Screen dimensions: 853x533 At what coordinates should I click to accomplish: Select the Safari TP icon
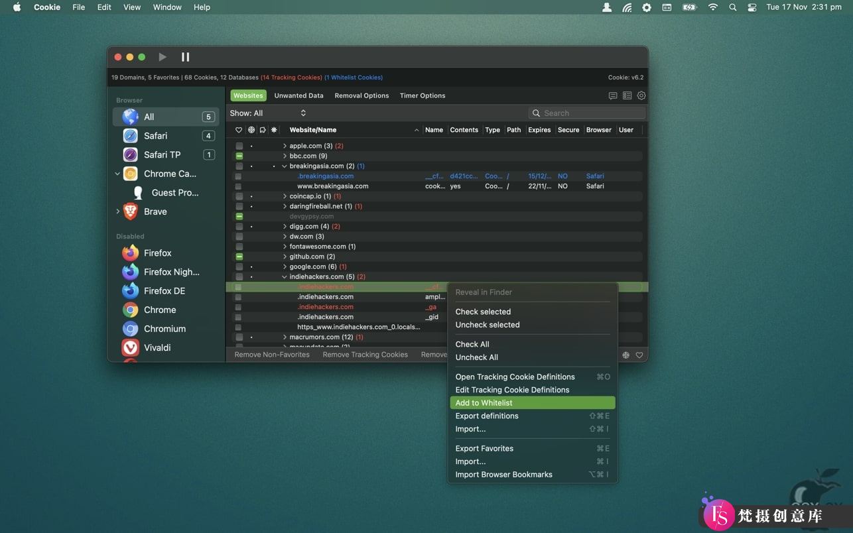[131, 154]
